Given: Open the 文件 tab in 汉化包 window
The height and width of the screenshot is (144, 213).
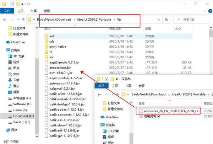Looking at the screenshot, I should pyautogui.click(x=102, y=86).
